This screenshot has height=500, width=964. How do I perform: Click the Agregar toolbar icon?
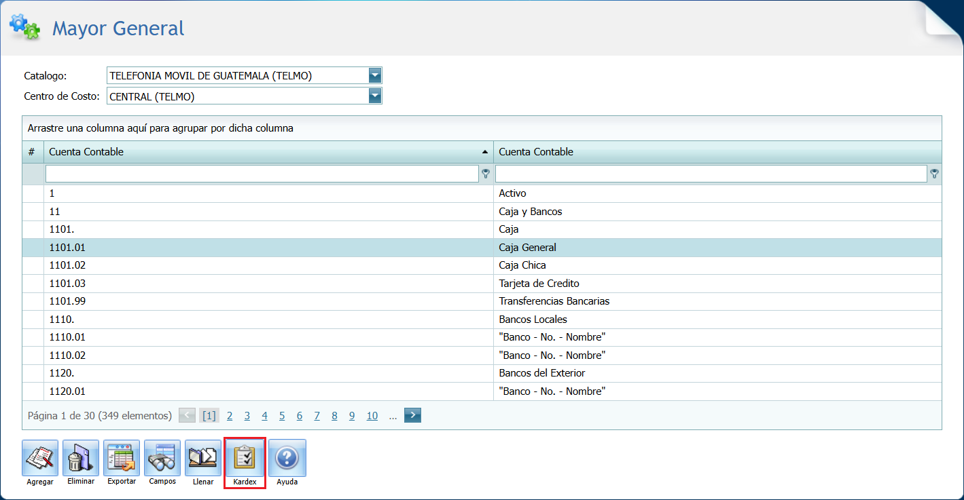pos(40,459)
